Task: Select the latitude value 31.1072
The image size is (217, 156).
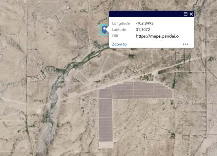Action: click(x=143, y=30)
